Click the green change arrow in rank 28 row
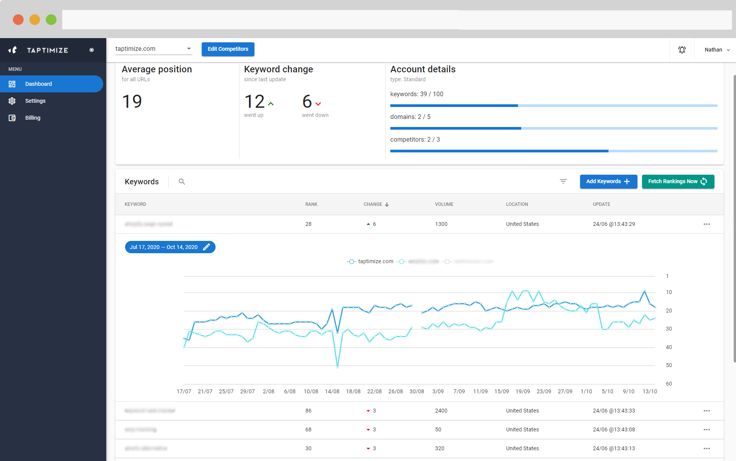The width and height of the screenshot is (736, 461). click(368, 224)
